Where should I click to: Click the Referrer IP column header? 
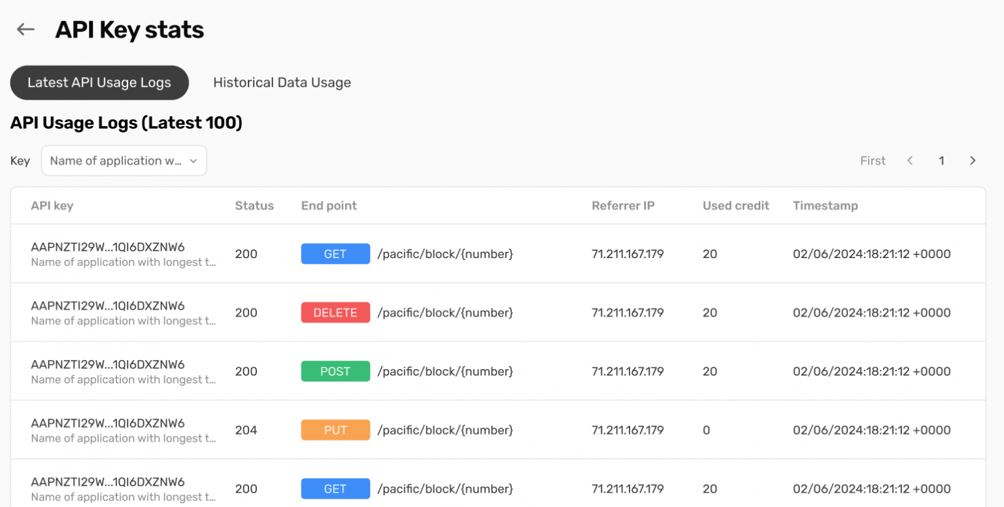point(623,206)
